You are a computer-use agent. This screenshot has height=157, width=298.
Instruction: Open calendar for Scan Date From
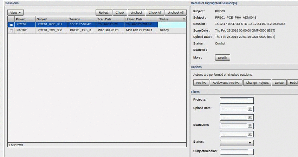point(250,126)
